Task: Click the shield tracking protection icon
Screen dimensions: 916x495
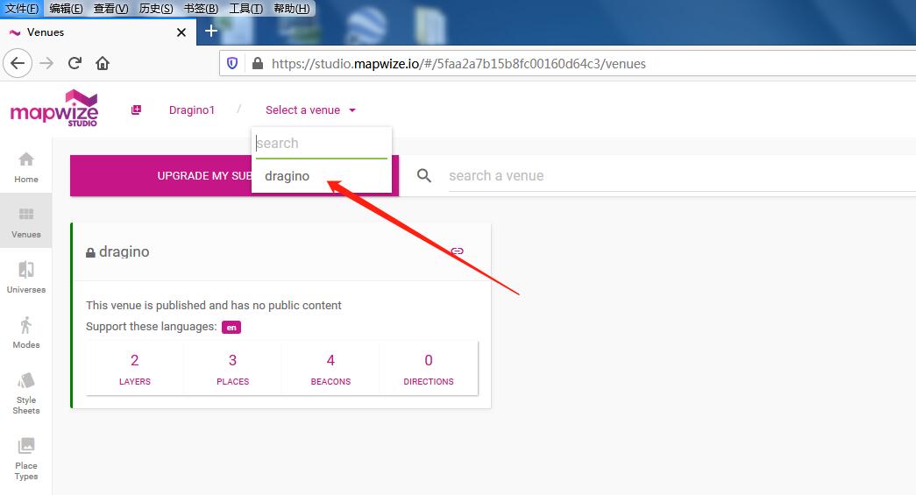Action: 232,63
